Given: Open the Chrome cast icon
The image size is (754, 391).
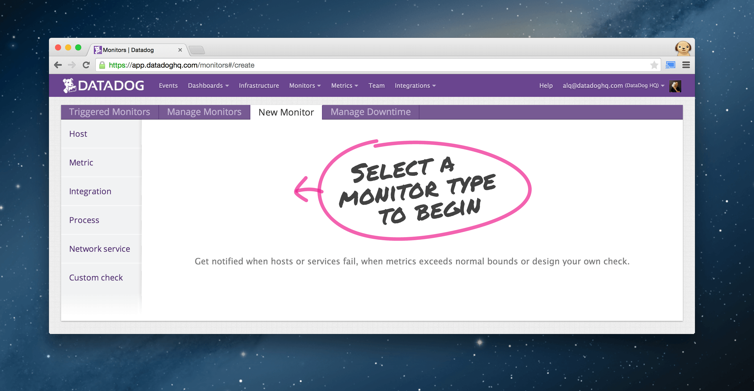Looking at the screenshot, I should click(670, 65).
